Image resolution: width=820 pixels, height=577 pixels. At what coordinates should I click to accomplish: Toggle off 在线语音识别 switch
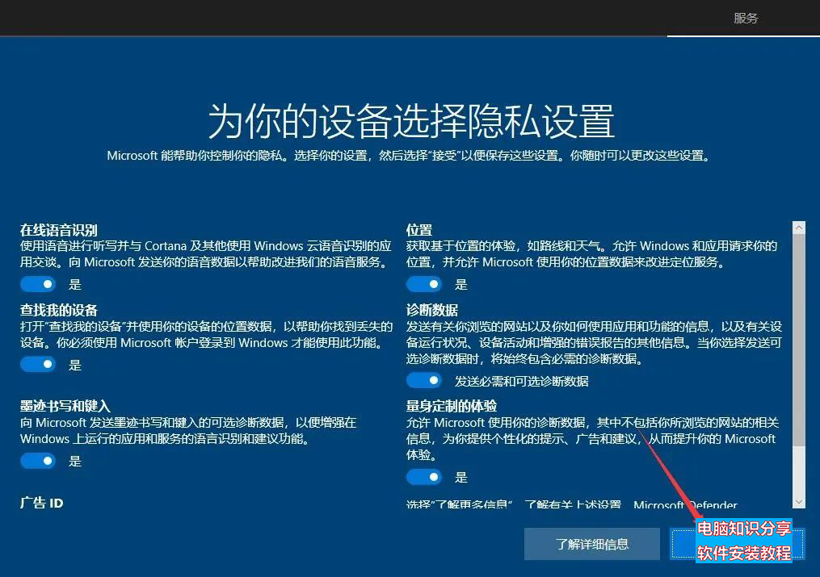click(x=38, y=284)
